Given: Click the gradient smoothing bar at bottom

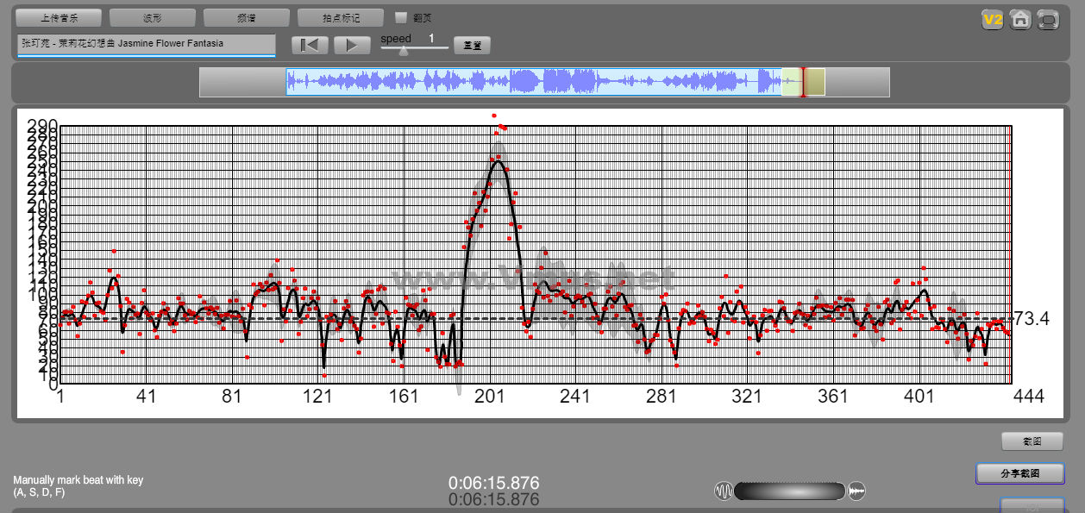Looking at the screenshot, I should coord(789,491).
